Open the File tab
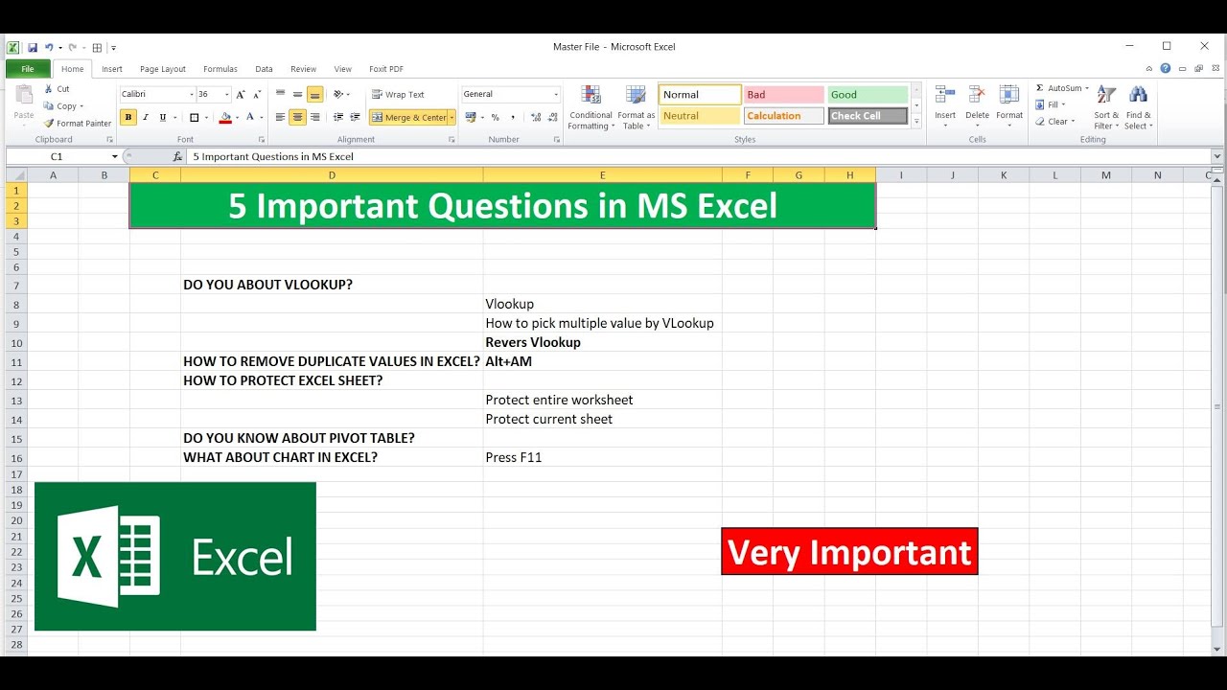 (28, 69)
